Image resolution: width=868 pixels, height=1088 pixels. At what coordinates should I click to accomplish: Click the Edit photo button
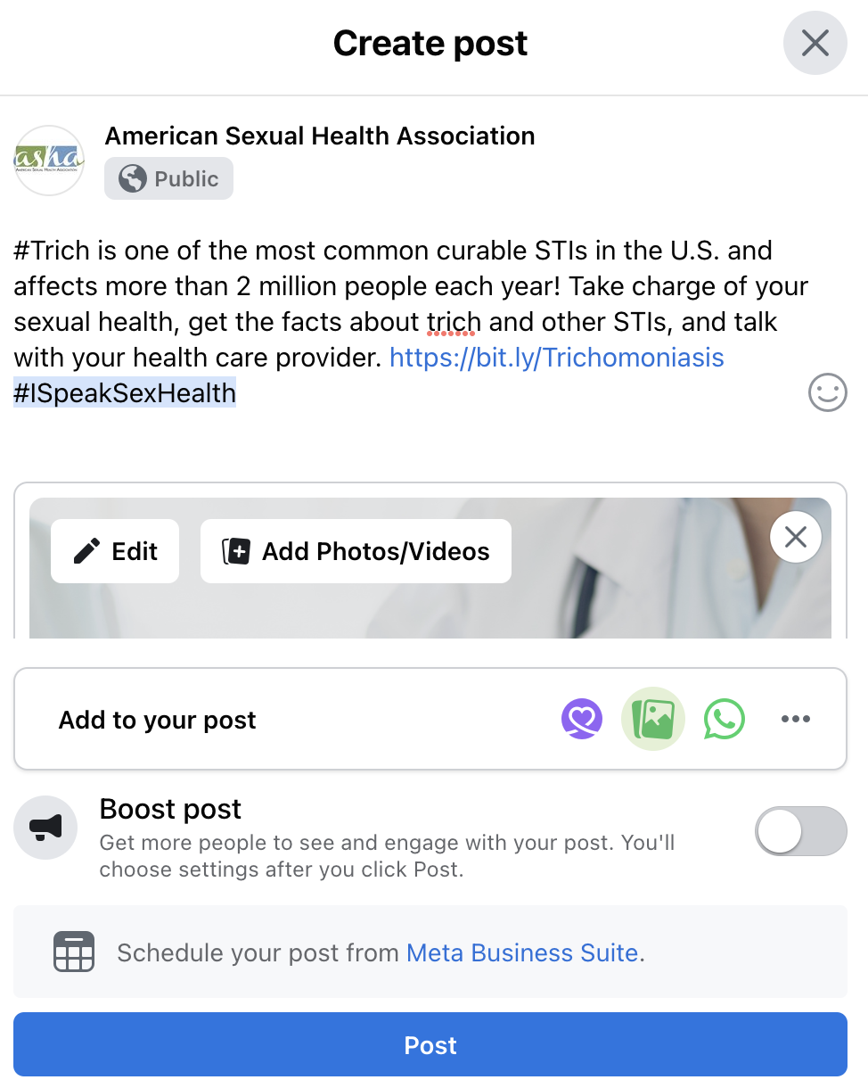click(x=115, y=551)
